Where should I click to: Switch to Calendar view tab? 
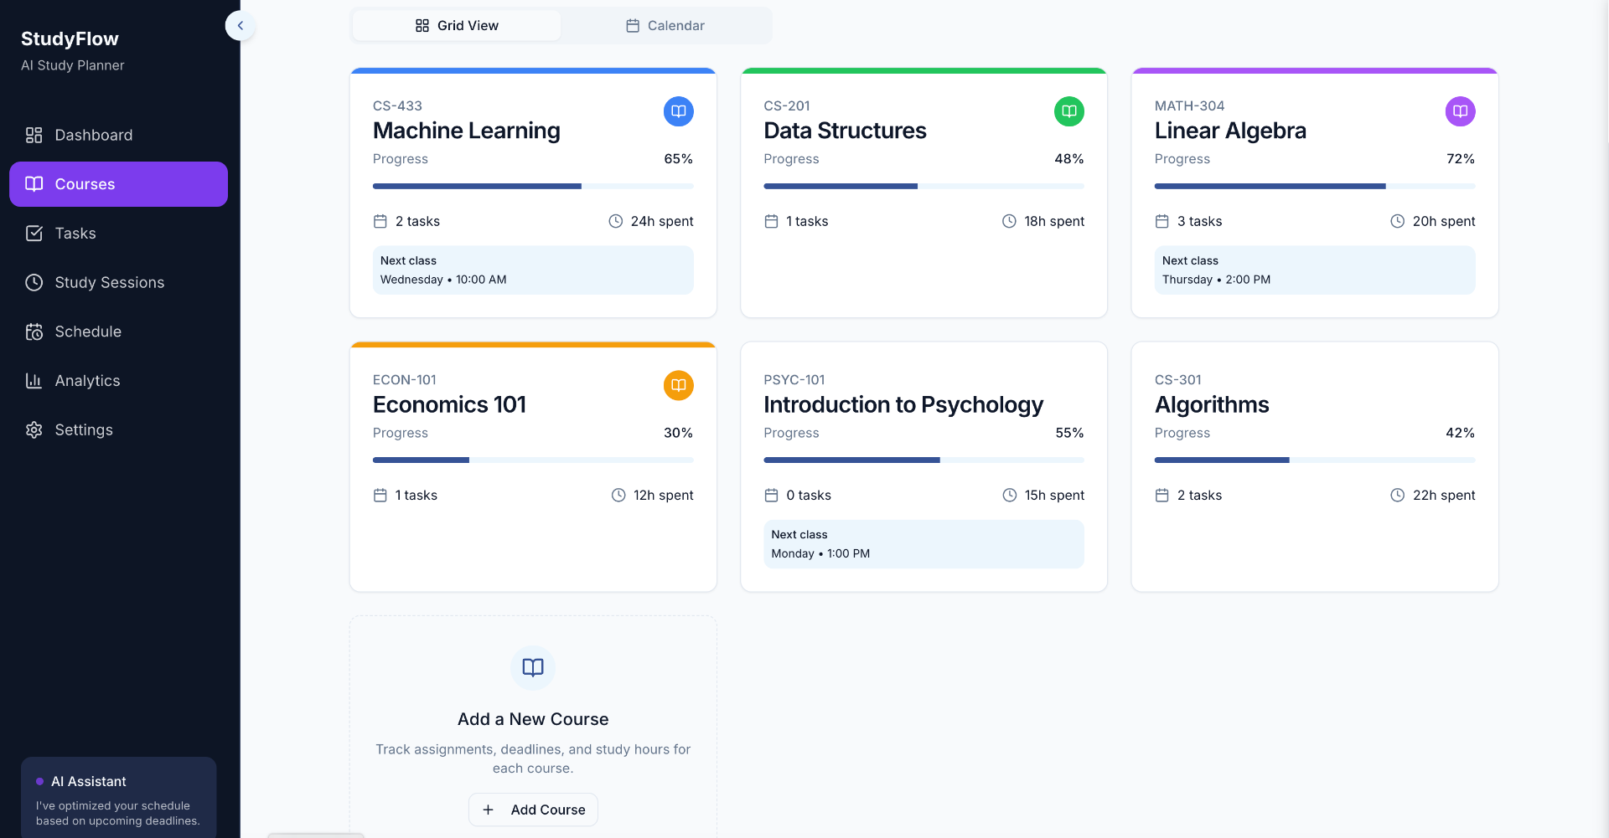665,26
